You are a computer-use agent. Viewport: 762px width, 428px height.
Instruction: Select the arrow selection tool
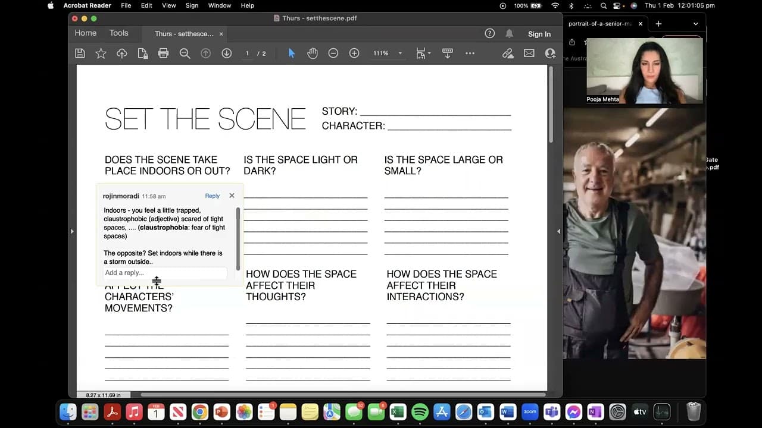292,53
